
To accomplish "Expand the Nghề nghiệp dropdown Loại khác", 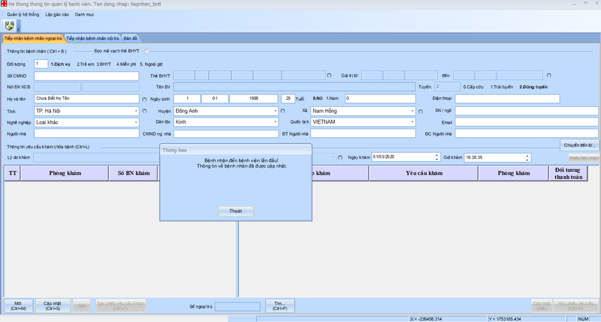I will (x=136, y=122).
